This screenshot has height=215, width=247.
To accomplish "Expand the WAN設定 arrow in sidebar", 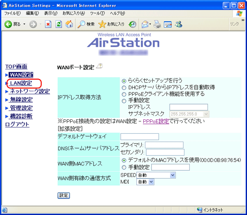I will pos(7,75).
